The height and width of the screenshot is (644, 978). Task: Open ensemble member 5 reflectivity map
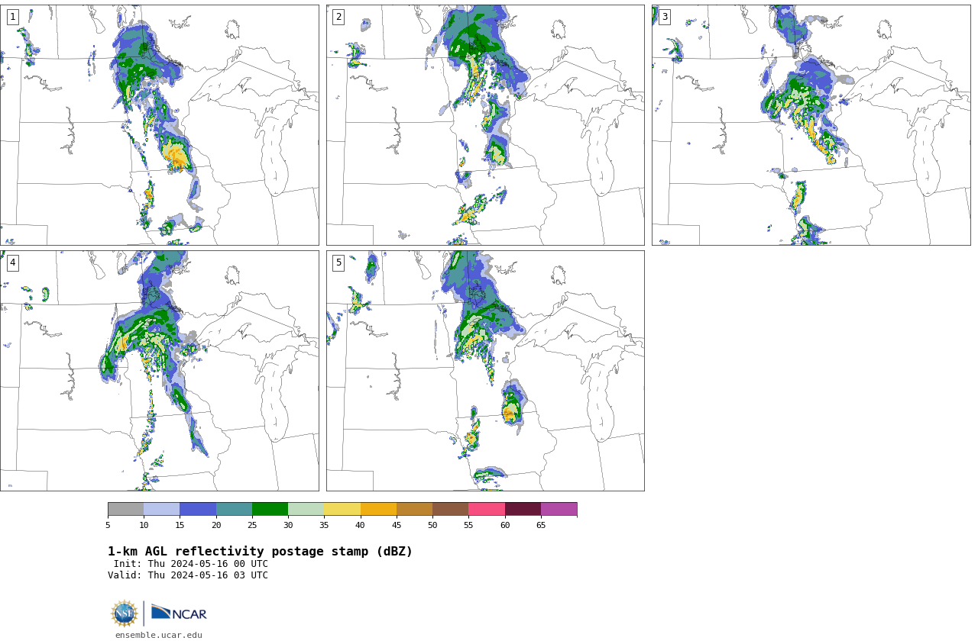pyautogui.click(x=485, y=371)
